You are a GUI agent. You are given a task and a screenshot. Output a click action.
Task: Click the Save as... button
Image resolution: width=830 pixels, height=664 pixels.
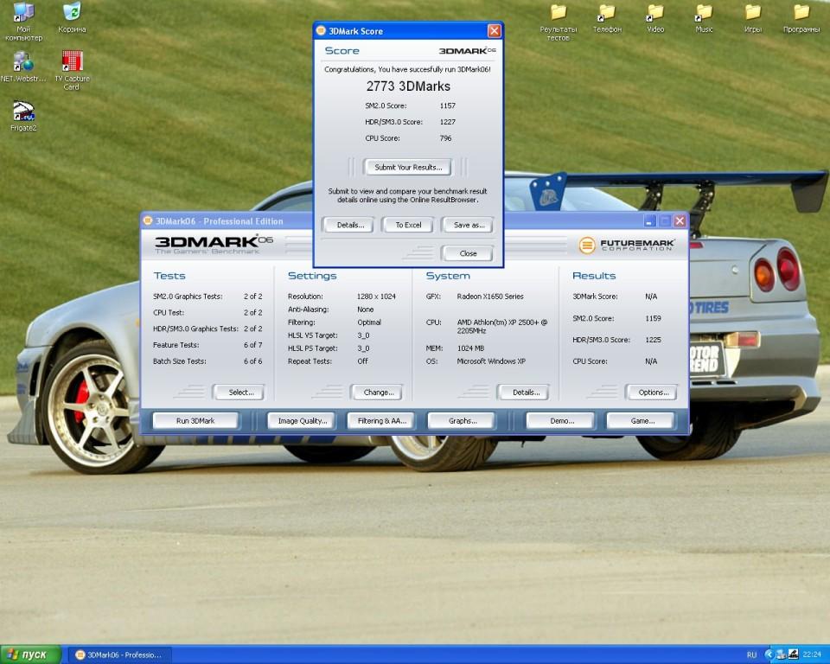(x=469, y=225)
